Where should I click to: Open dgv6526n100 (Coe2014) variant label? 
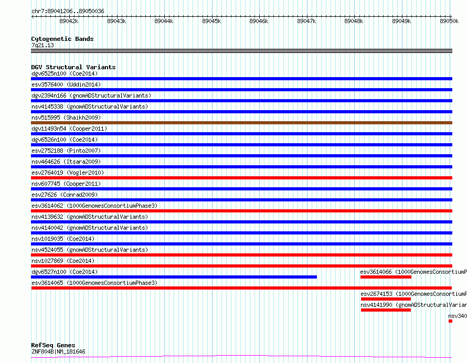[65, 140]
